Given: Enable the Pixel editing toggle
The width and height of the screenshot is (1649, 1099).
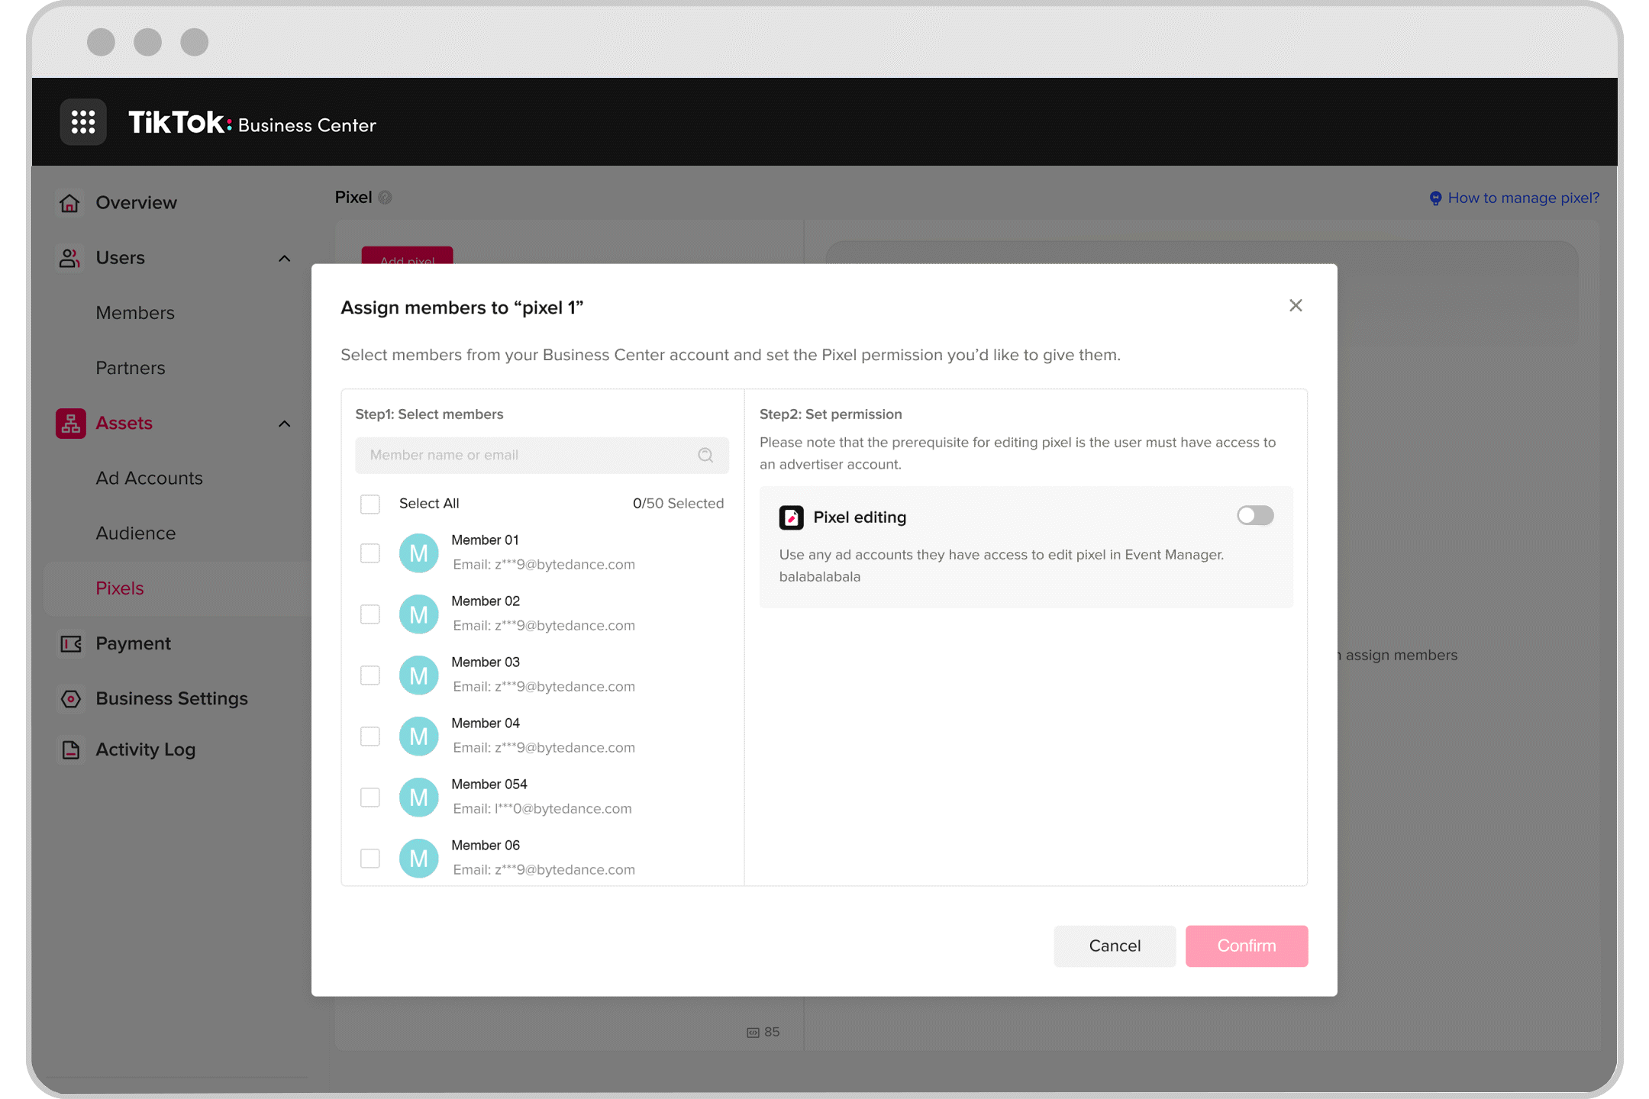Looking at the screenshot, I should pos(1254,515).
